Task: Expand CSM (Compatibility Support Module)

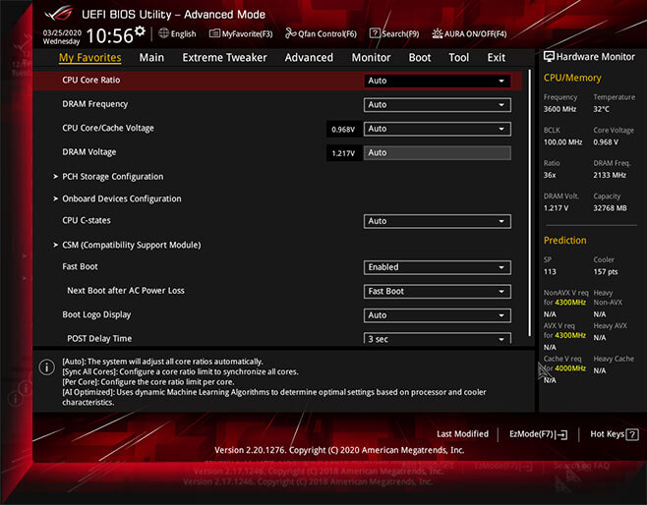Action: tap(131, 245)
